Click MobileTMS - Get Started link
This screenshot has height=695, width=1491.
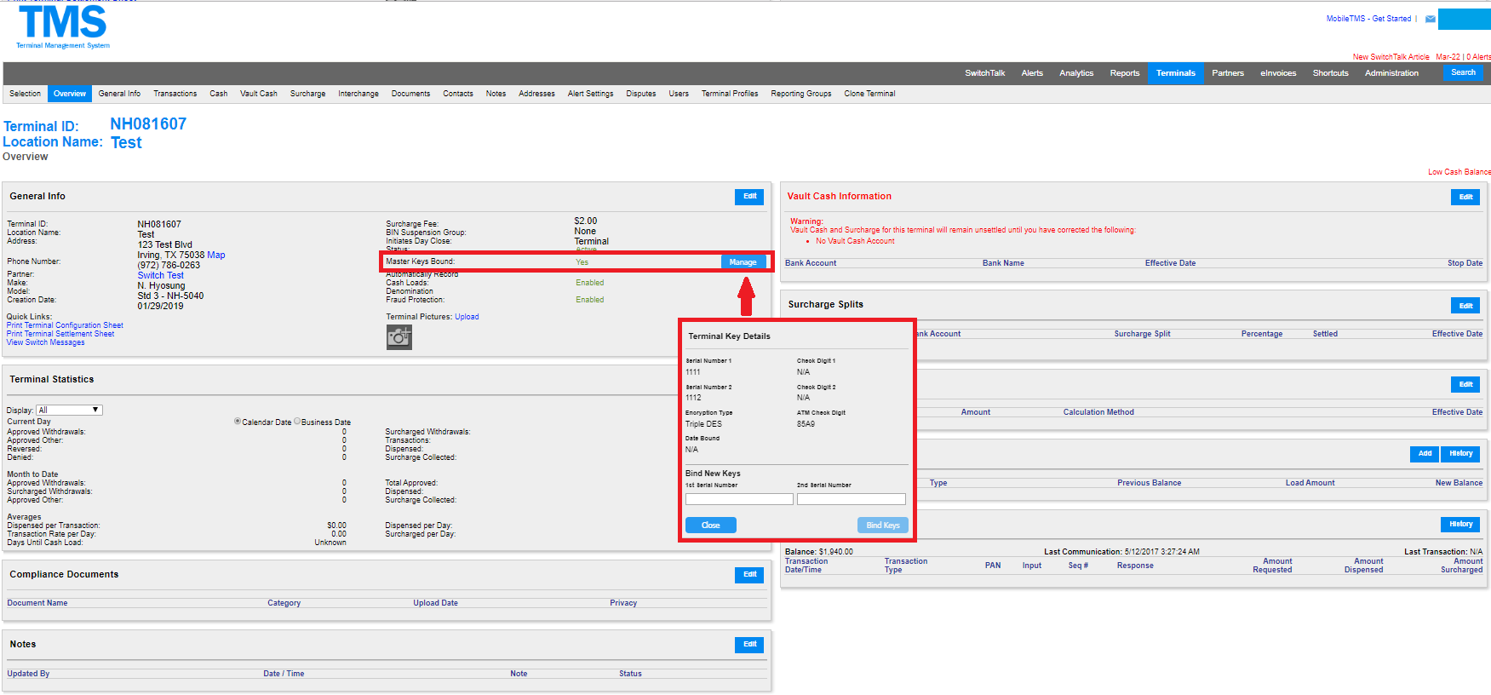click(1368, 19)
